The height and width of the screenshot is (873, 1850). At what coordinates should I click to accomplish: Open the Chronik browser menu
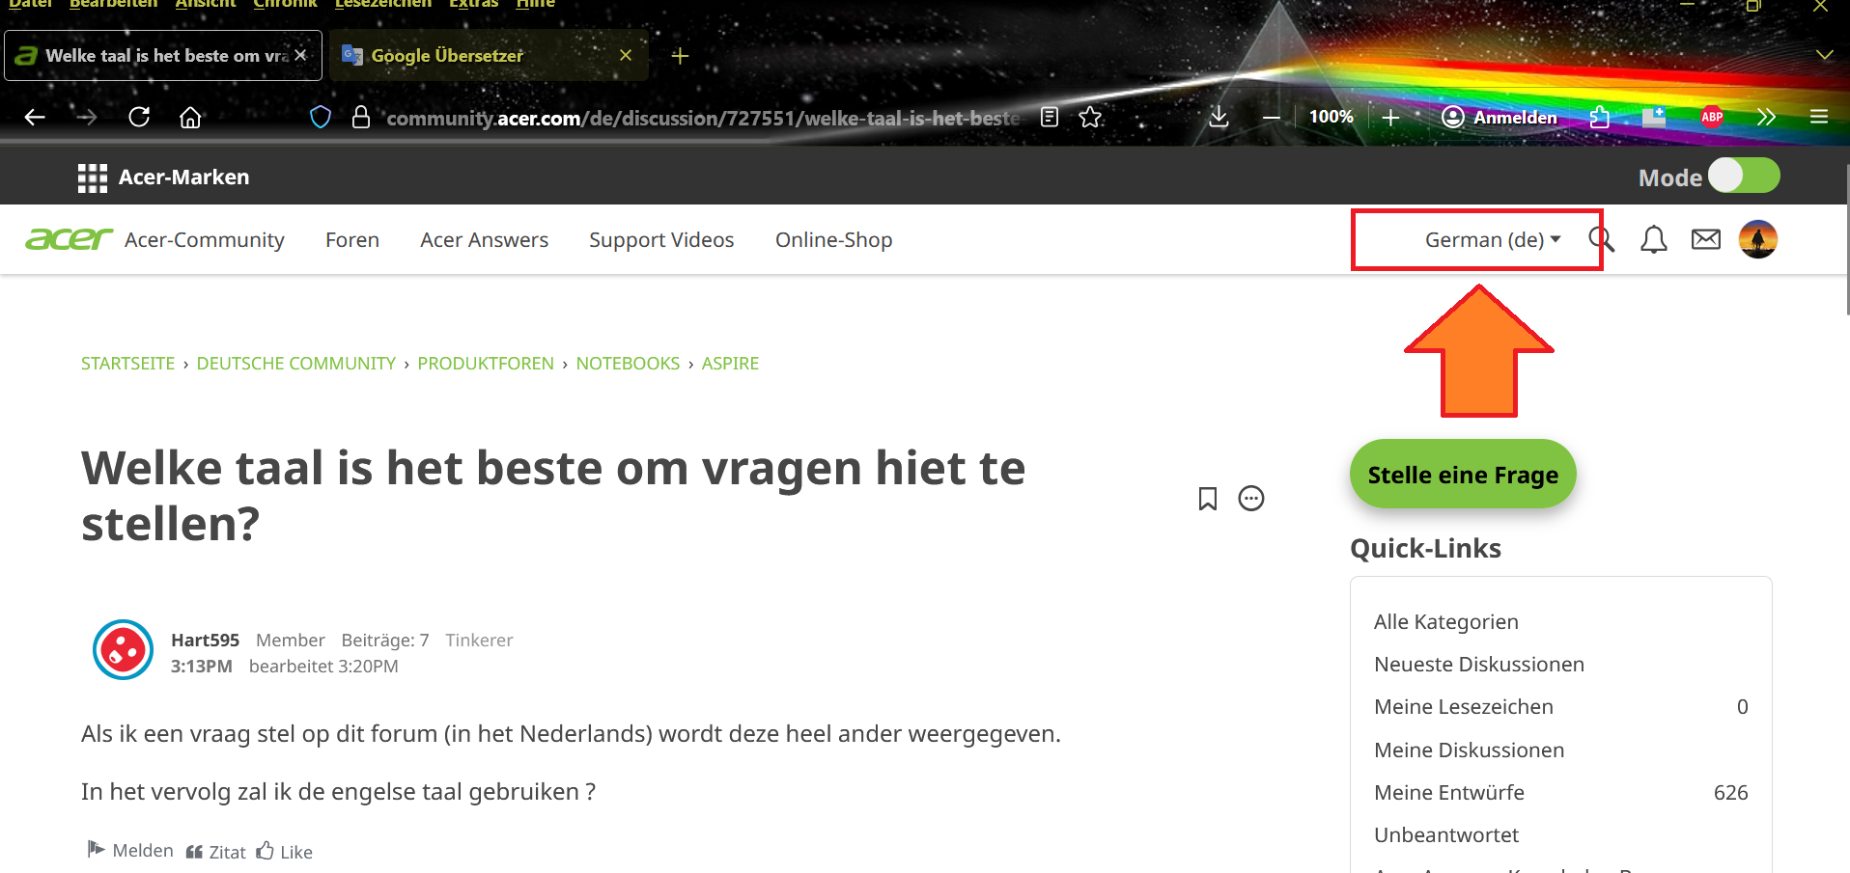coord(285,4)
